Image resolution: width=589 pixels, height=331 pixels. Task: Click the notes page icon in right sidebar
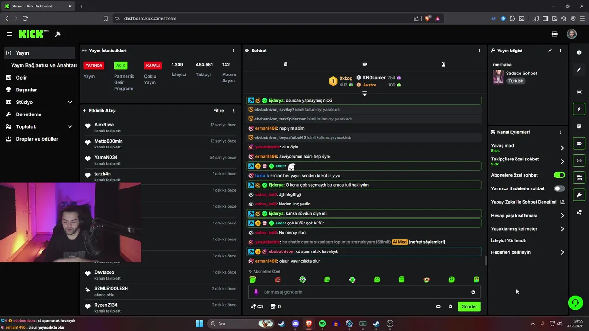click(x=579, y=126)
